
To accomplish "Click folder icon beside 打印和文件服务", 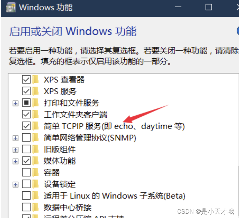I will [x=35, y=103].
